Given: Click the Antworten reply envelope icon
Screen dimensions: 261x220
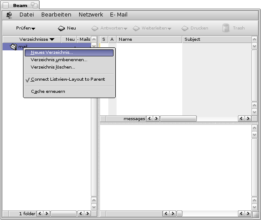Looking at the screenshot, I should (95, 28).
